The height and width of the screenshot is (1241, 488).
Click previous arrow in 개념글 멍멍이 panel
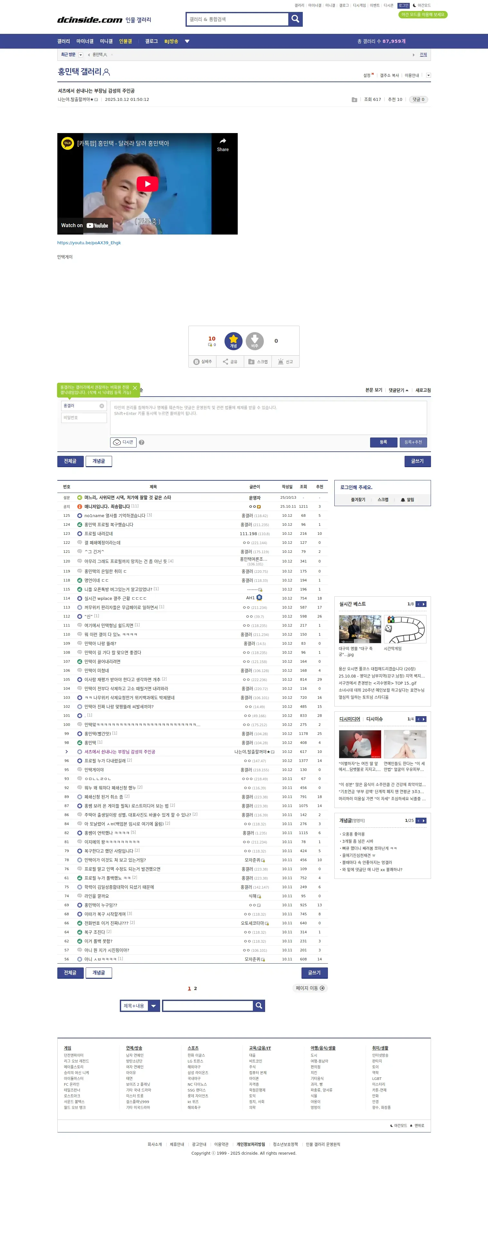418,821
